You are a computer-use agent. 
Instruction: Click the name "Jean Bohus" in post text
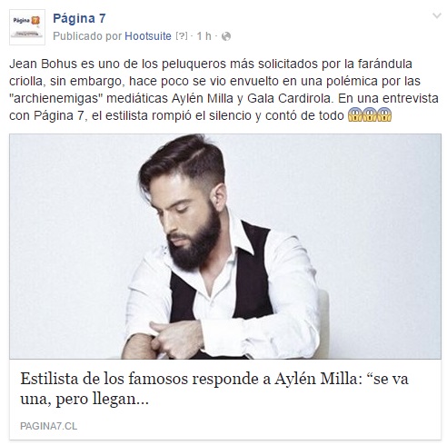pos(44,64)
